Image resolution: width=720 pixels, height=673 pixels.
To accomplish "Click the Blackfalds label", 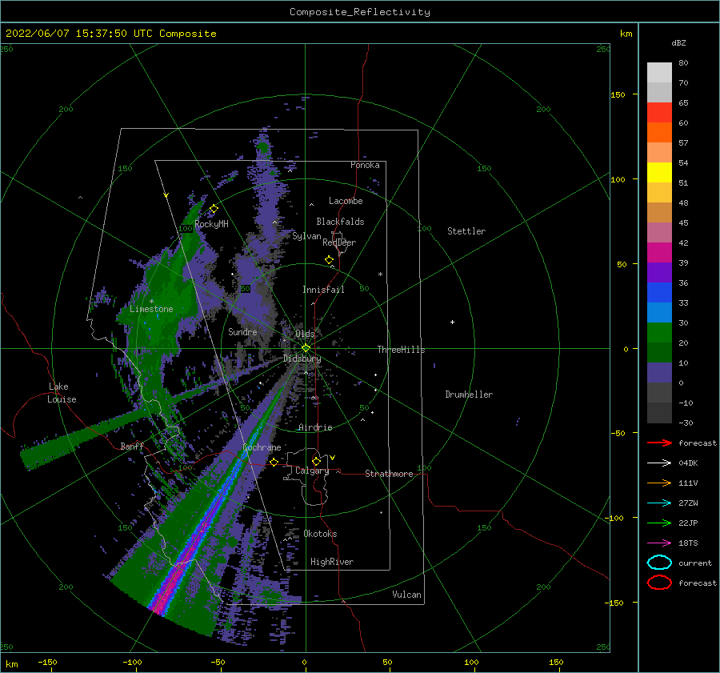I will tap(340, 222).
